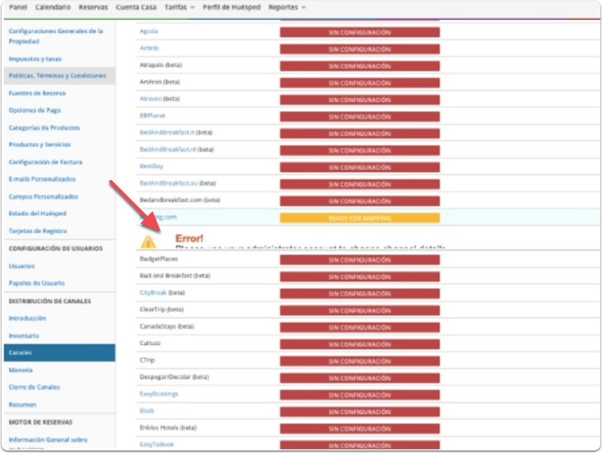
Task: Select Cuenta Casa in top navigation
Action: 137,7
